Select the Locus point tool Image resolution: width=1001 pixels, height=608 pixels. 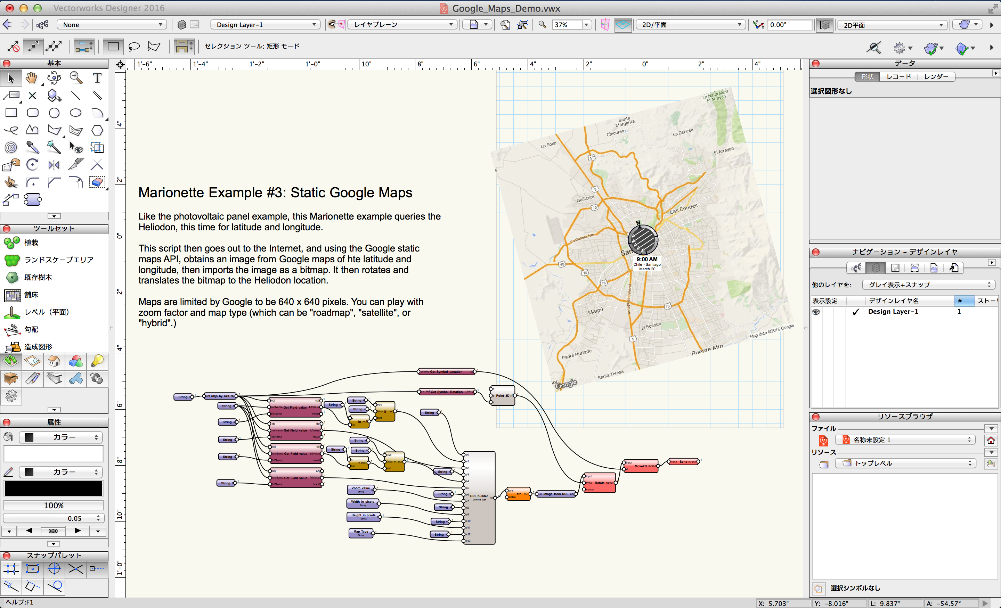pyautogui.click(x=33, y=96)
